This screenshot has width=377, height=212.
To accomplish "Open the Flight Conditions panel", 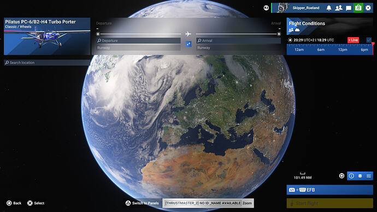I will pyautogui.click(x=329, y=26).
